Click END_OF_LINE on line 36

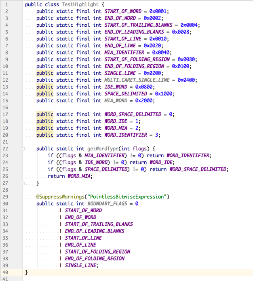[x=80, y=245]
